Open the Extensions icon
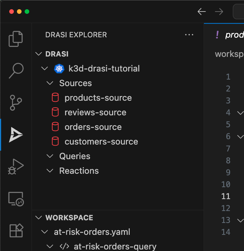 (x=16, y=231)
